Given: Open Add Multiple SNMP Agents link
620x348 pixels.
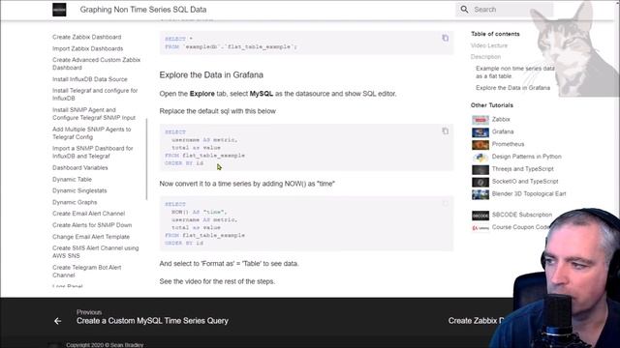Looking at the screenshot, I should pos(91,133).
